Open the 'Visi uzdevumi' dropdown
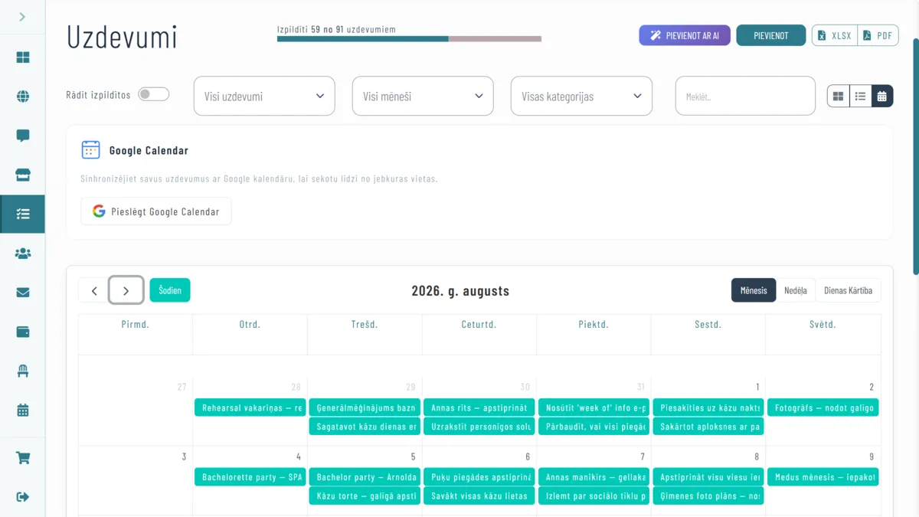Viewport: 919px width, 517px height. pyautogui.click(x=264, y=96)
